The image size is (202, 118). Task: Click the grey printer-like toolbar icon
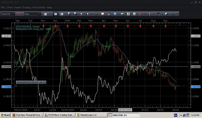[109, 14]
